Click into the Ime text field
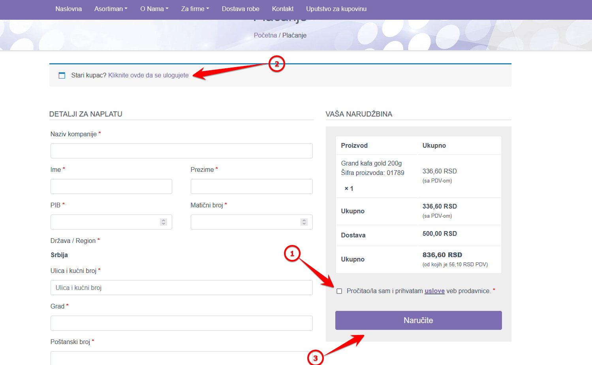 point(111,186)
